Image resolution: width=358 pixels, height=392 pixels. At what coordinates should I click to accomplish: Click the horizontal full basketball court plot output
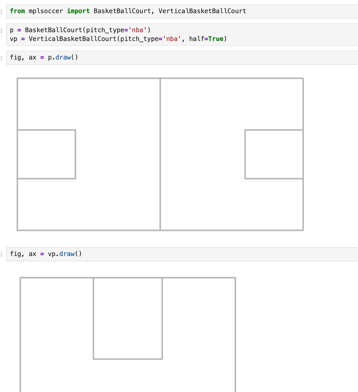tap(160, 154)
